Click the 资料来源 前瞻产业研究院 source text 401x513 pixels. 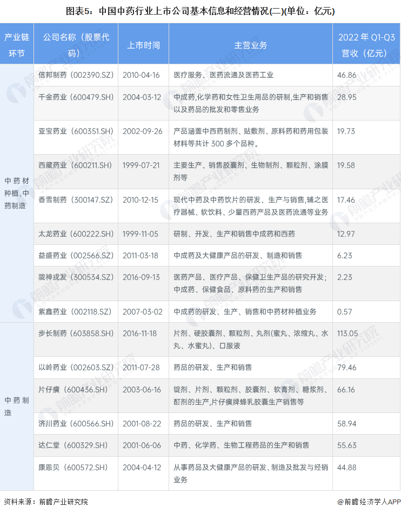pos(45,502)
